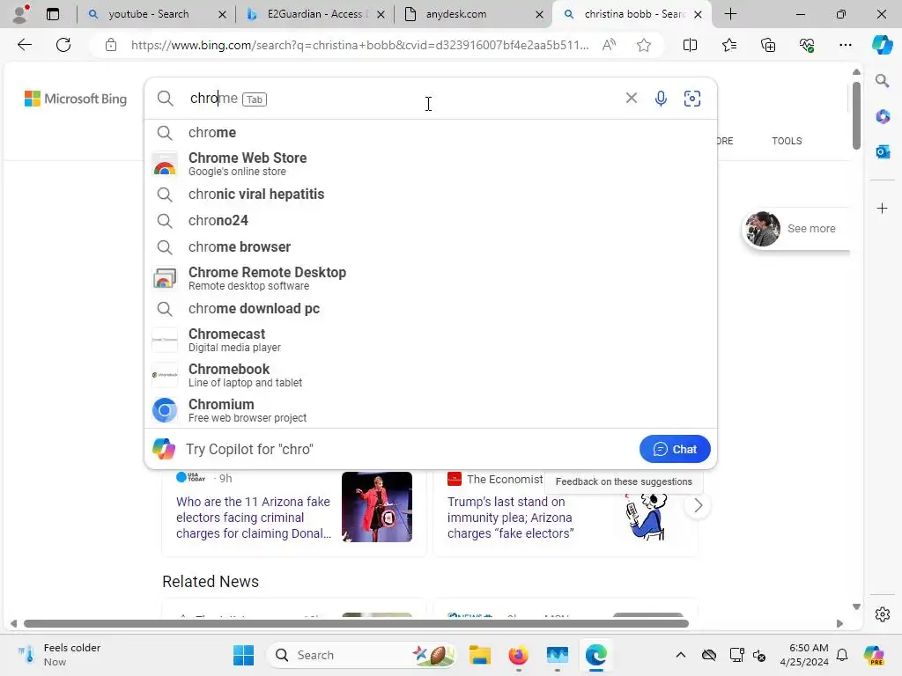
Task: Open the notifications bell
Action: [842, 655]
